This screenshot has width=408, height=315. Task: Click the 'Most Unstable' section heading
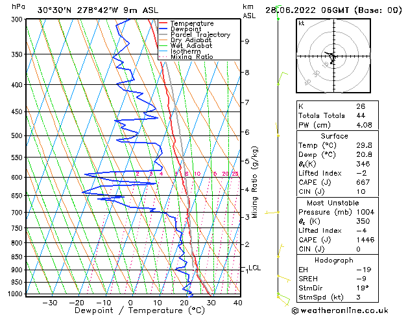point(333,203)
